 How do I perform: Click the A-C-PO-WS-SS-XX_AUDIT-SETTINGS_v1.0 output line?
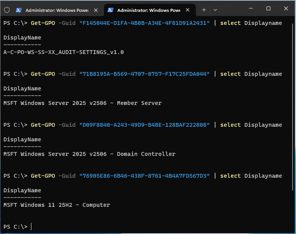(63, 52)
